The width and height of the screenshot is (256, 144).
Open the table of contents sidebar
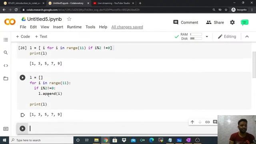[x=6, y=40]
